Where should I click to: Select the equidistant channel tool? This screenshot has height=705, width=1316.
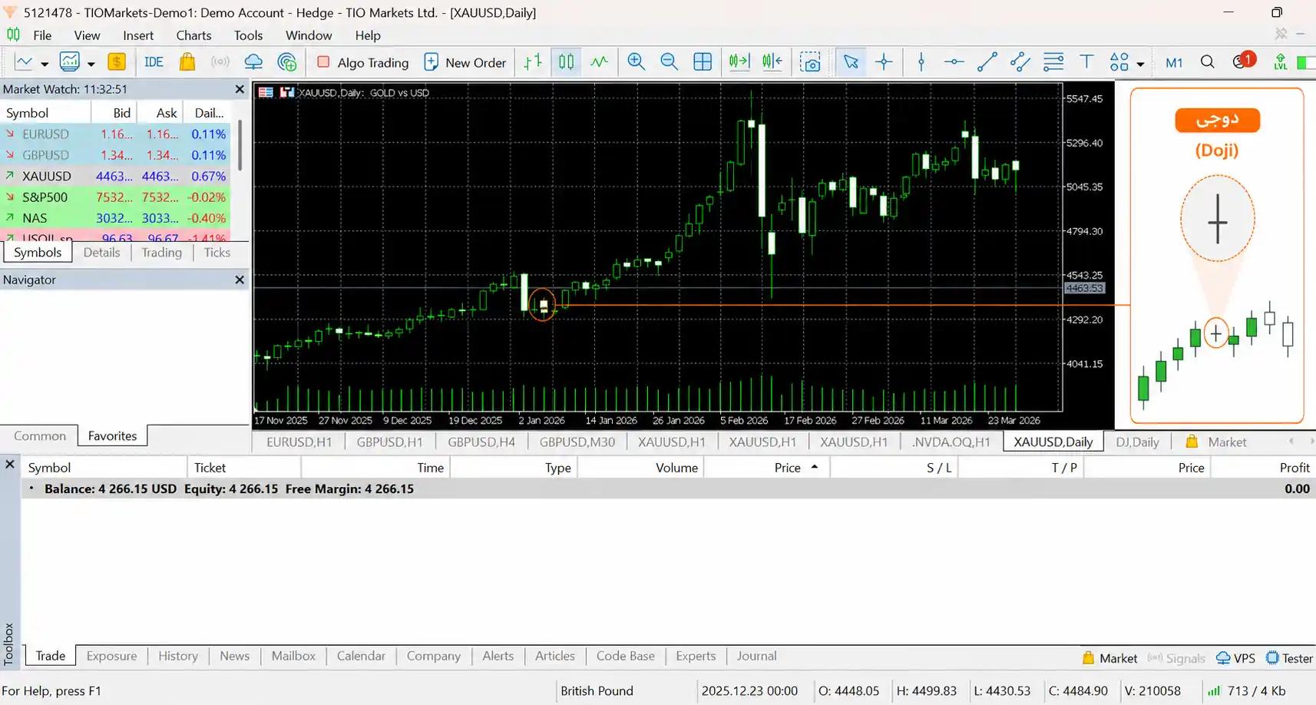[x=1020, y=62]
